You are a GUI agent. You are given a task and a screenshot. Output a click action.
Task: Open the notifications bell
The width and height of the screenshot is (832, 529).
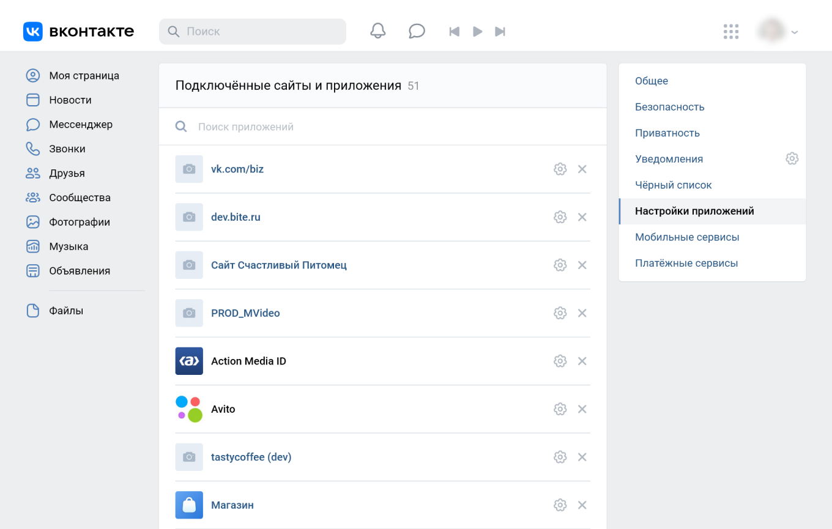tap(378, 31)
